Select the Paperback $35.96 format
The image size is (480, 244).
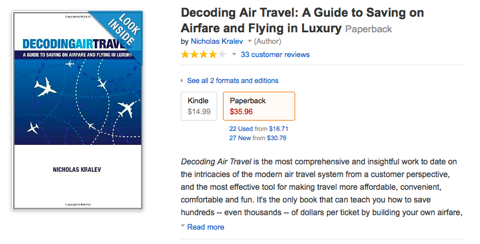(259, 106)
